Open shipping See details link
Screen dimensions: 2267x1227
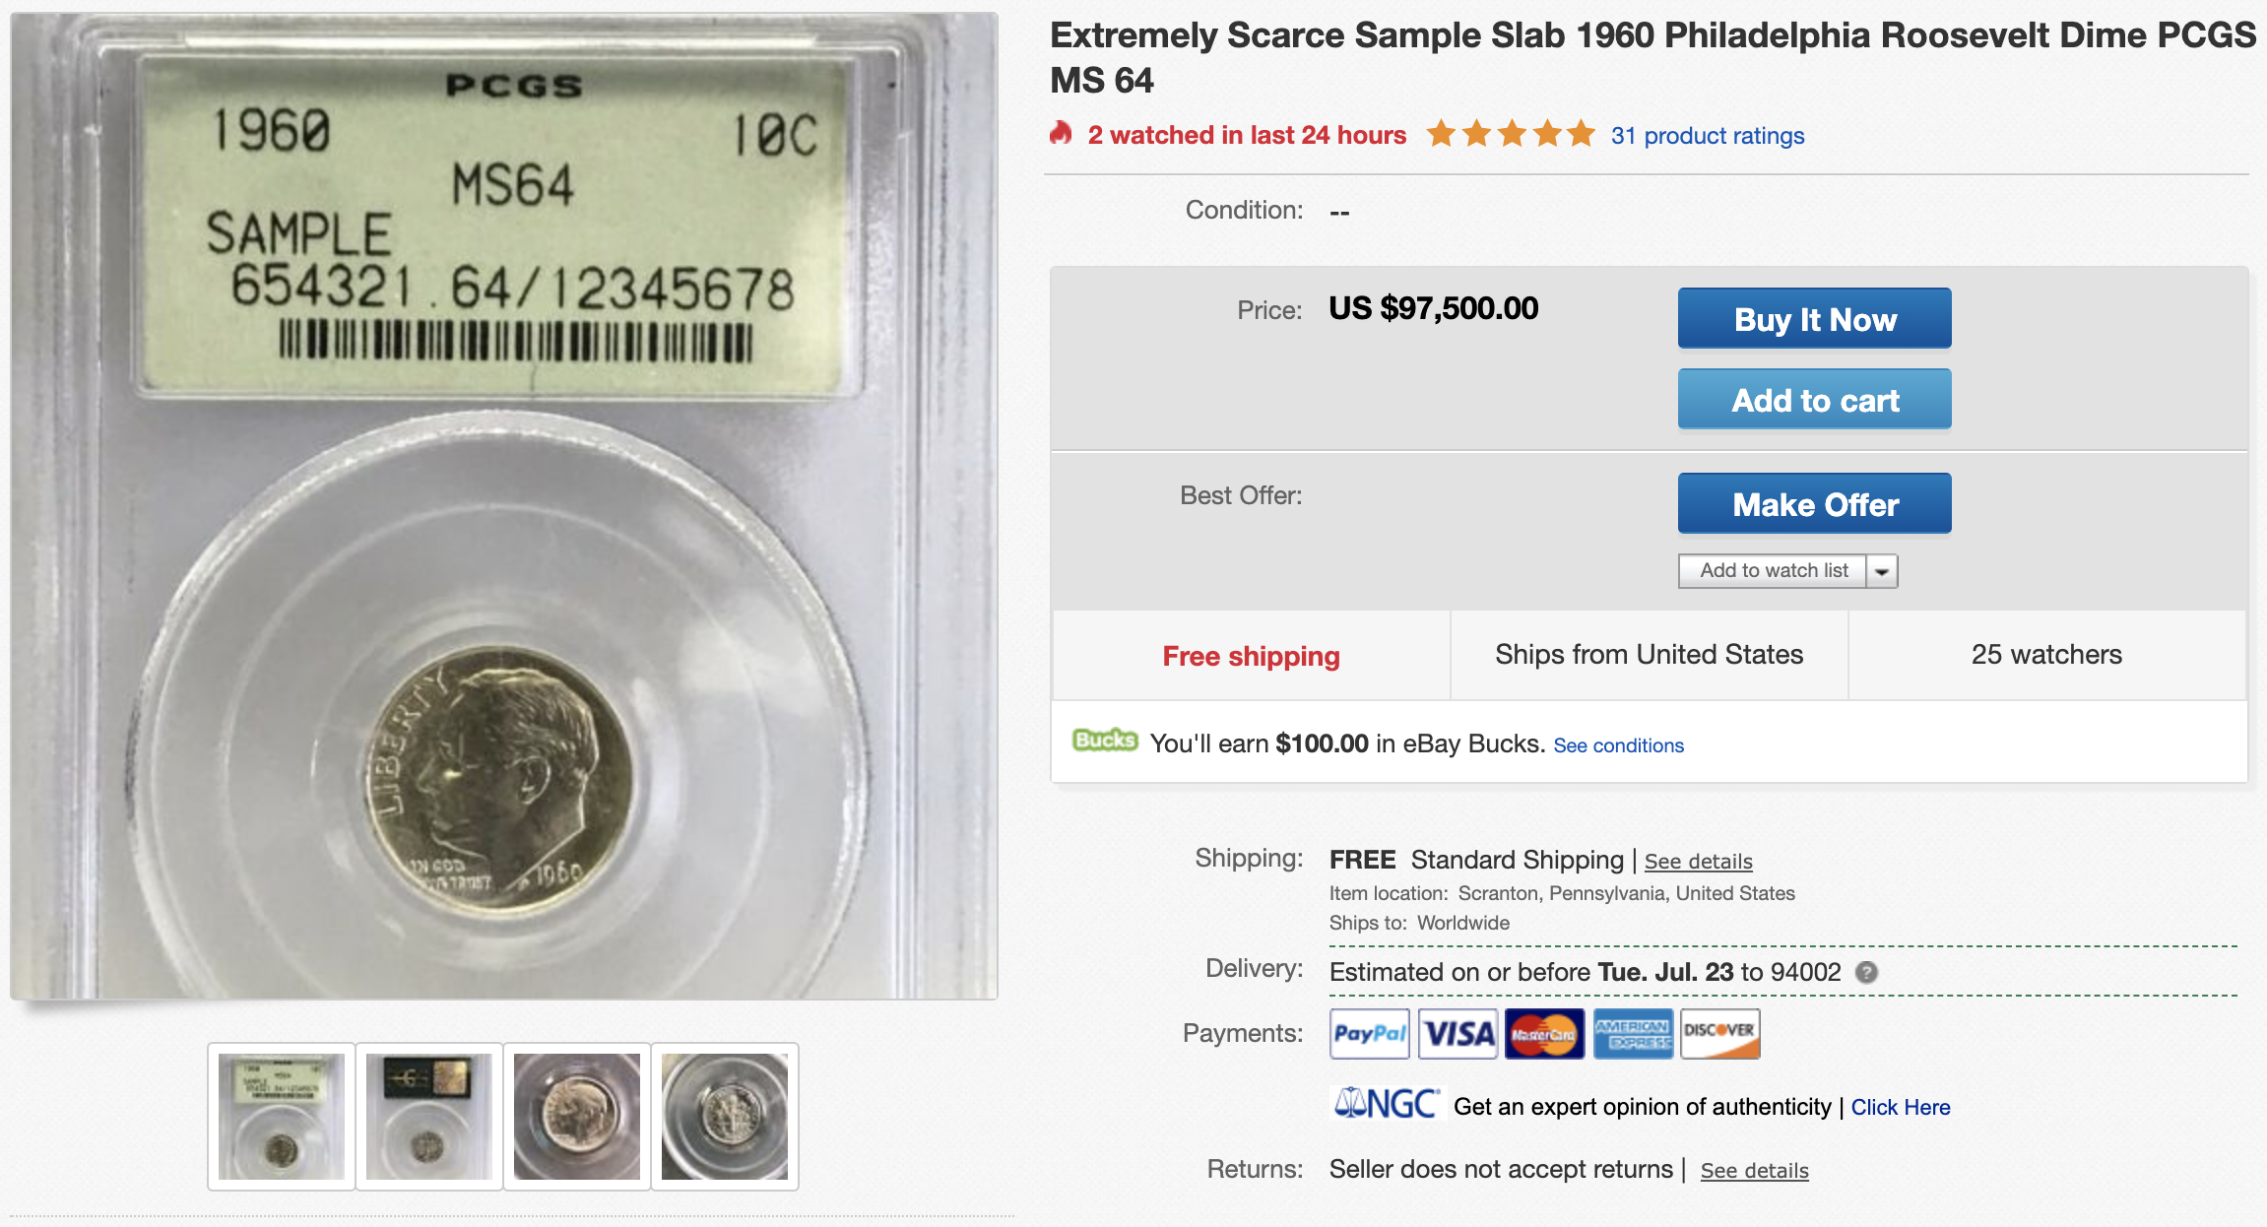tap(1698, 862)
